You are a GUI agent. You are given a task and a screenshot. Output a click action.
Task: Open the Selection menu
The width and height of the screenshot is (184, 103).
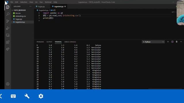click(x=24, y=2)
